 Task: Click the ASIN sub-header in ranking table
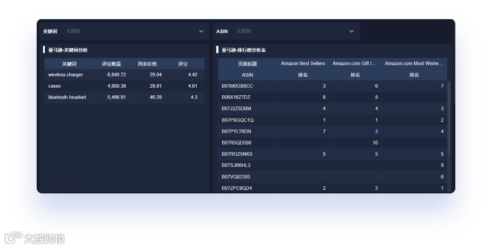pos(247,75)
